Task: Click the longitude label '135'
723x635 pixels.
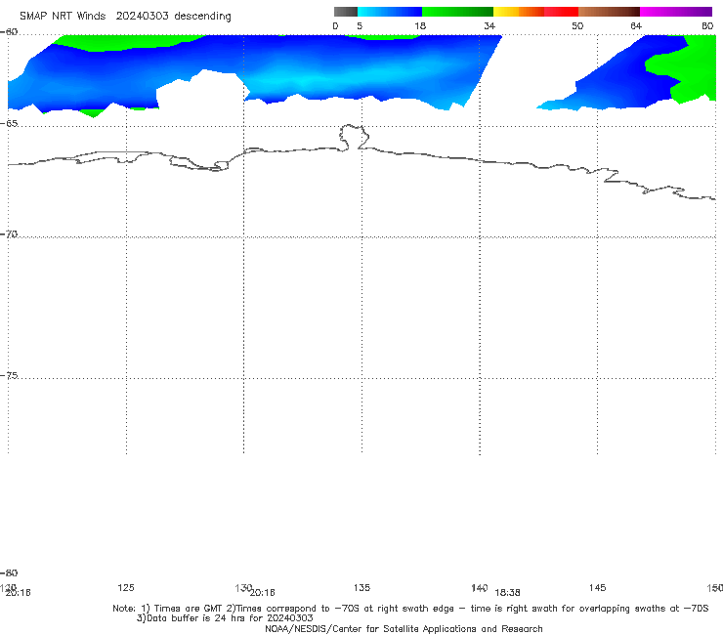Action: [x=361, y=587]
